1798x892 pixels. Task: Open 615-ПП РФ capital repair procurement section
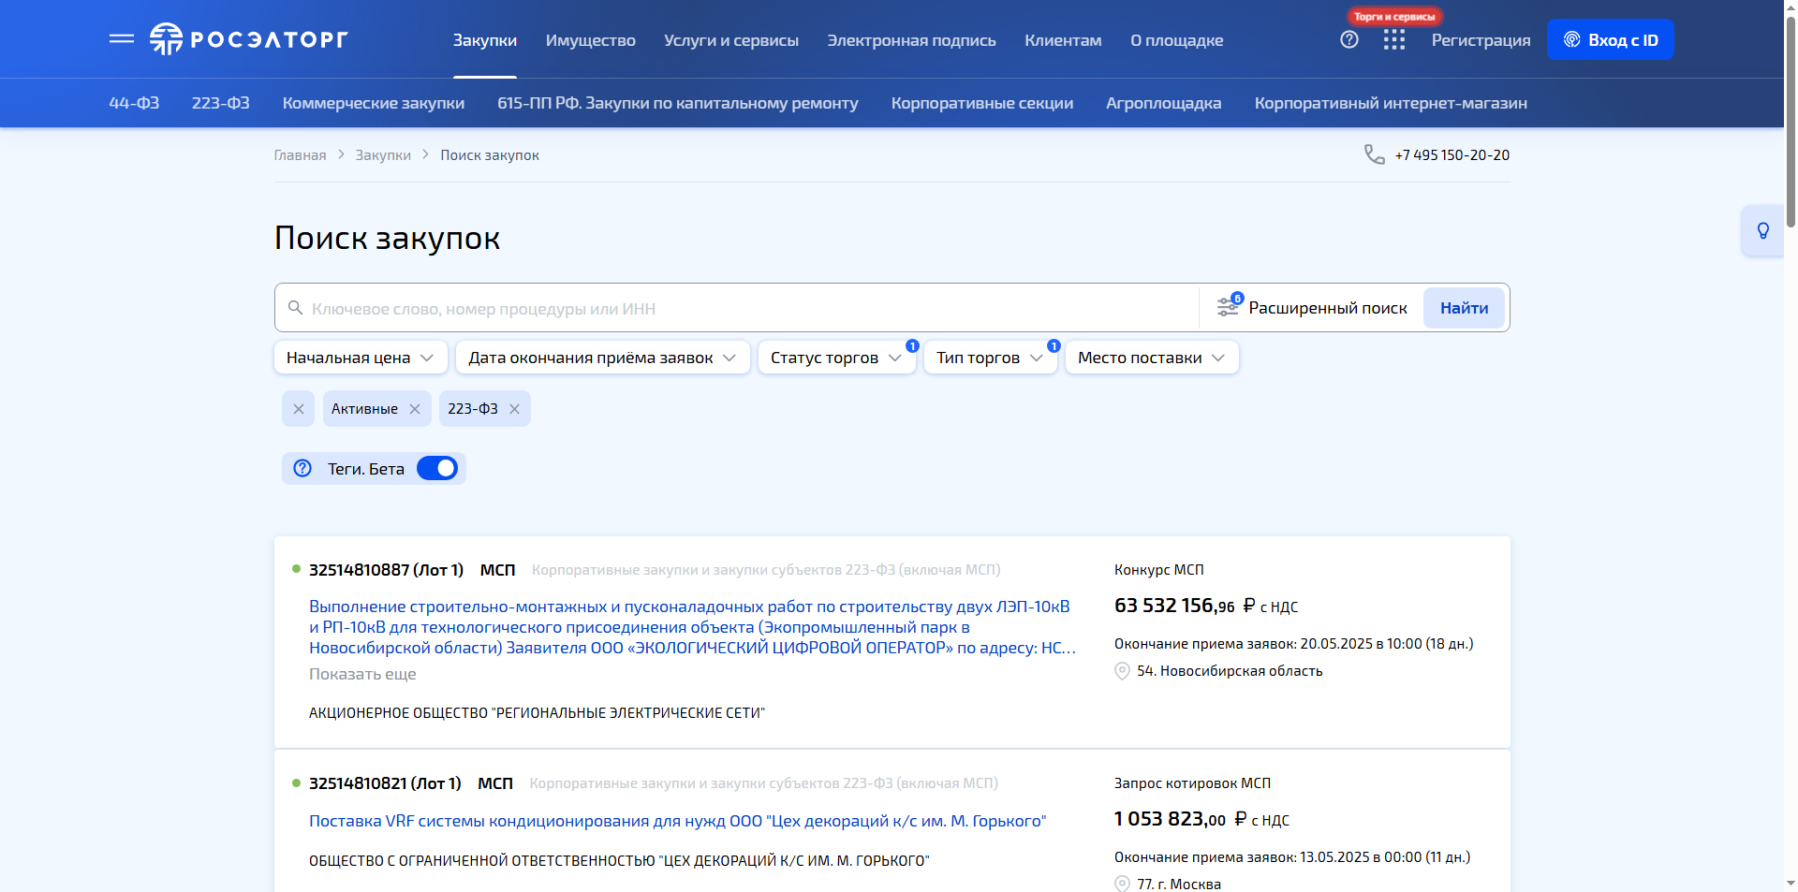pyautogui.click(x=678, y=103)
